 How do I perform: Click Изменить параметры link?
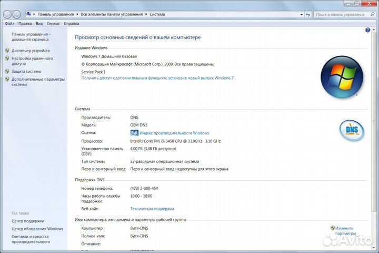tap(345, 231)
